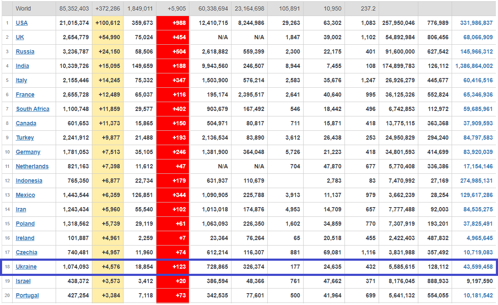Visit the Turkey country link

pos(25,138)
